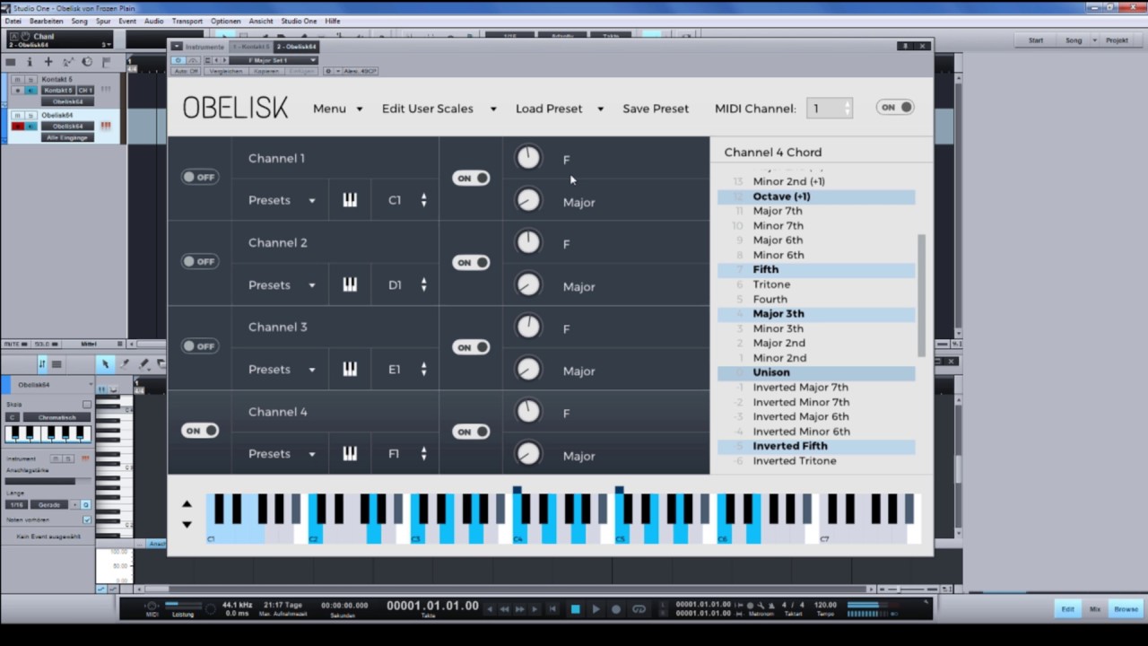Select the paint tool in the editor toolbar
The width and height of the screenshot is (1148, 646).
tap(143, 363)
